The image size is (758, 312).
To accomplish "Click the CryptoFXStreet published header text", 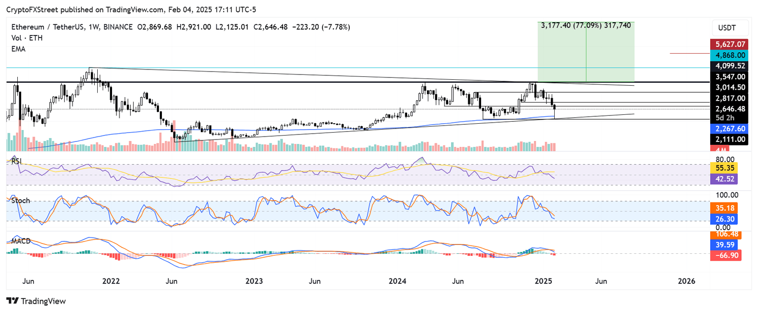I will tap(131, 9).
